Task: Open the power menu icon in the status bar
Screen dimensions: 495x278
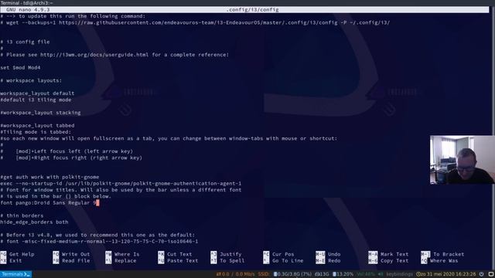Action: click(481, 274)
